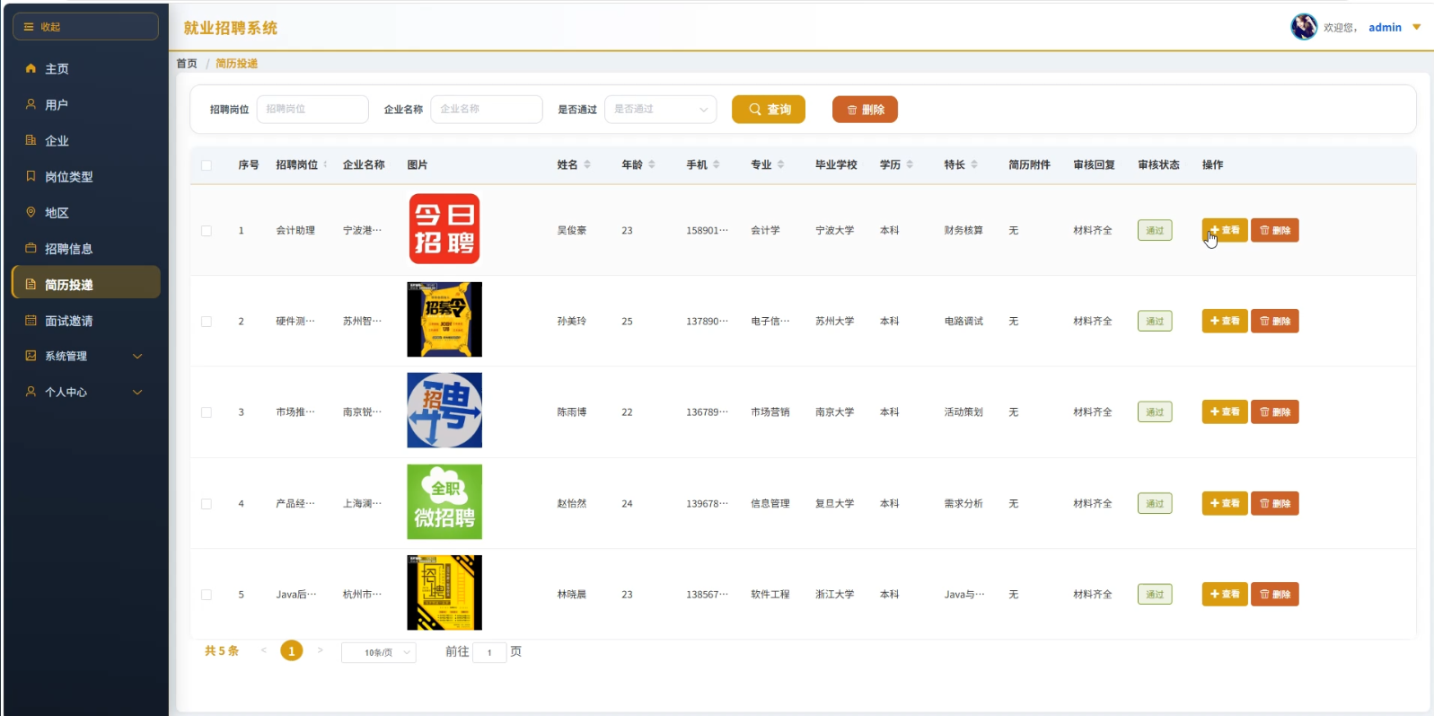Click the location pin icon beside 地区

[31, 212]
